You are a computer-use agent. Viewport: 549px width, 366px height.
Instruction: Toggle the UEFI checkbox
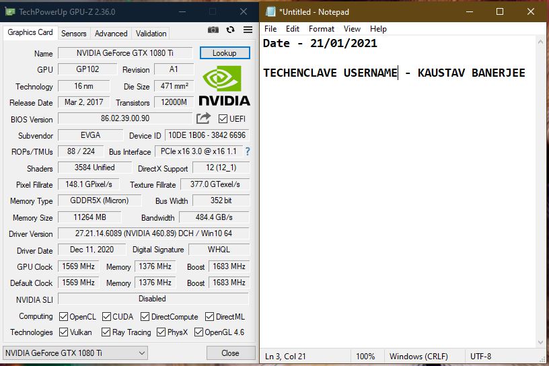coord(223,119)
